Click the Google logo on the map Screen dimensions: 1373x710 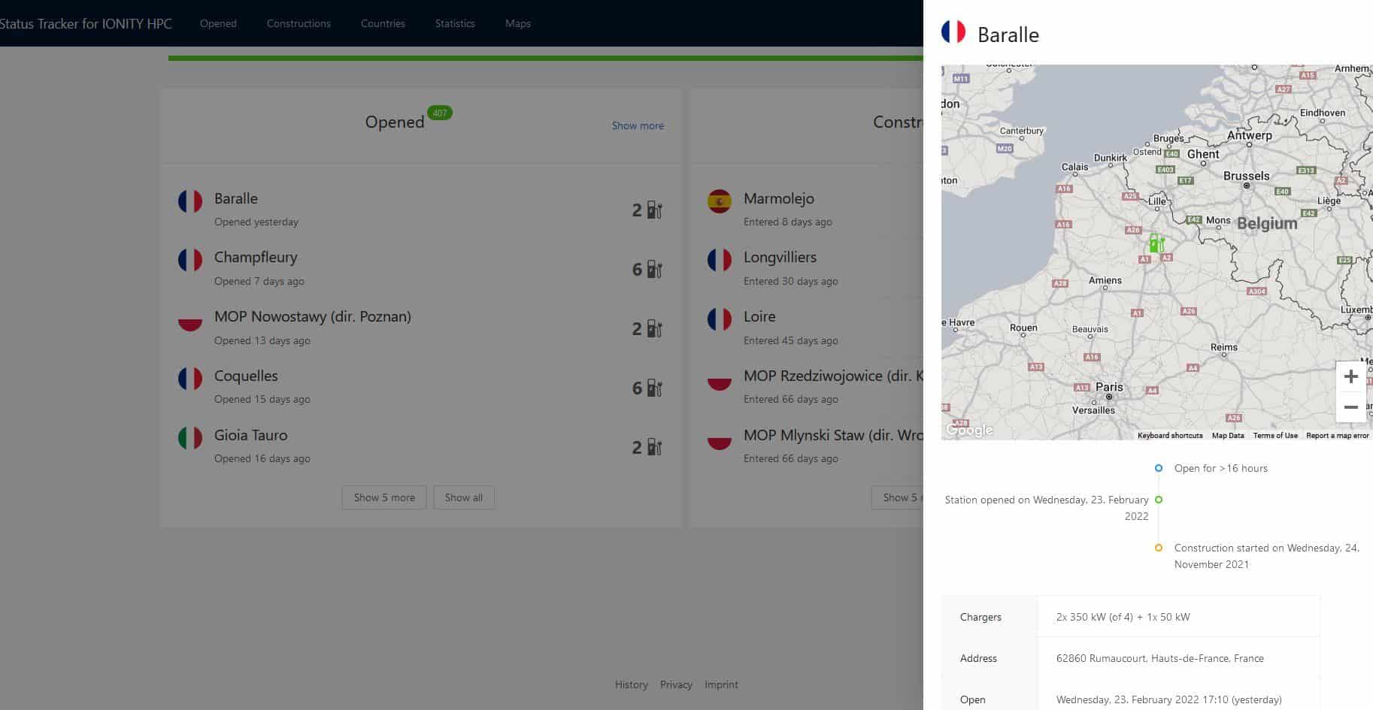click(x=969, y=430)
